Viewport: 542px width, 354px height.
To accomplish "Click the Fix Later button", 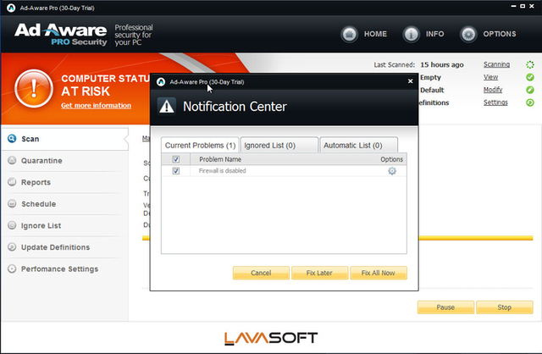I will [319, 273].
